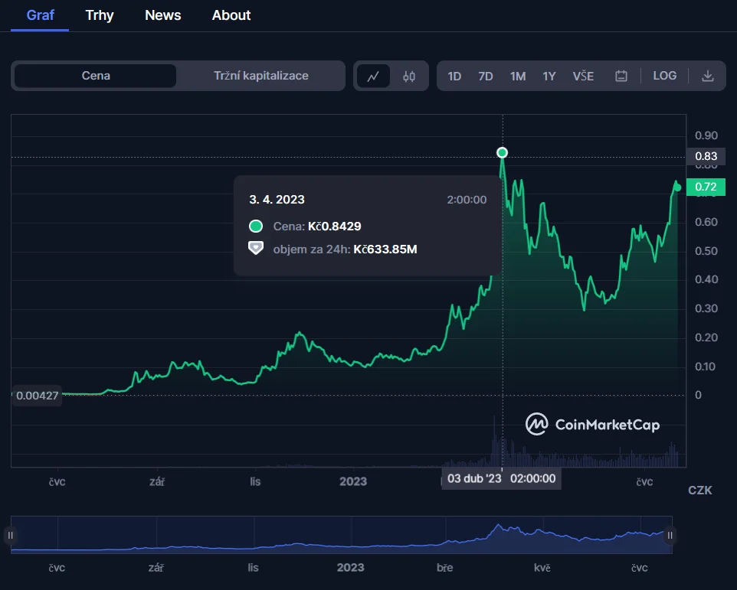Open the News tab

click(x=162, y=15)
